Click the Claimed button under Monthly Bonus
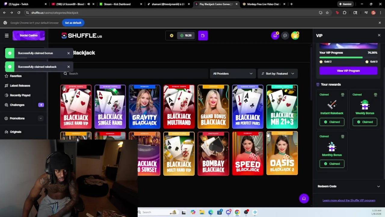 pos(332,164)
